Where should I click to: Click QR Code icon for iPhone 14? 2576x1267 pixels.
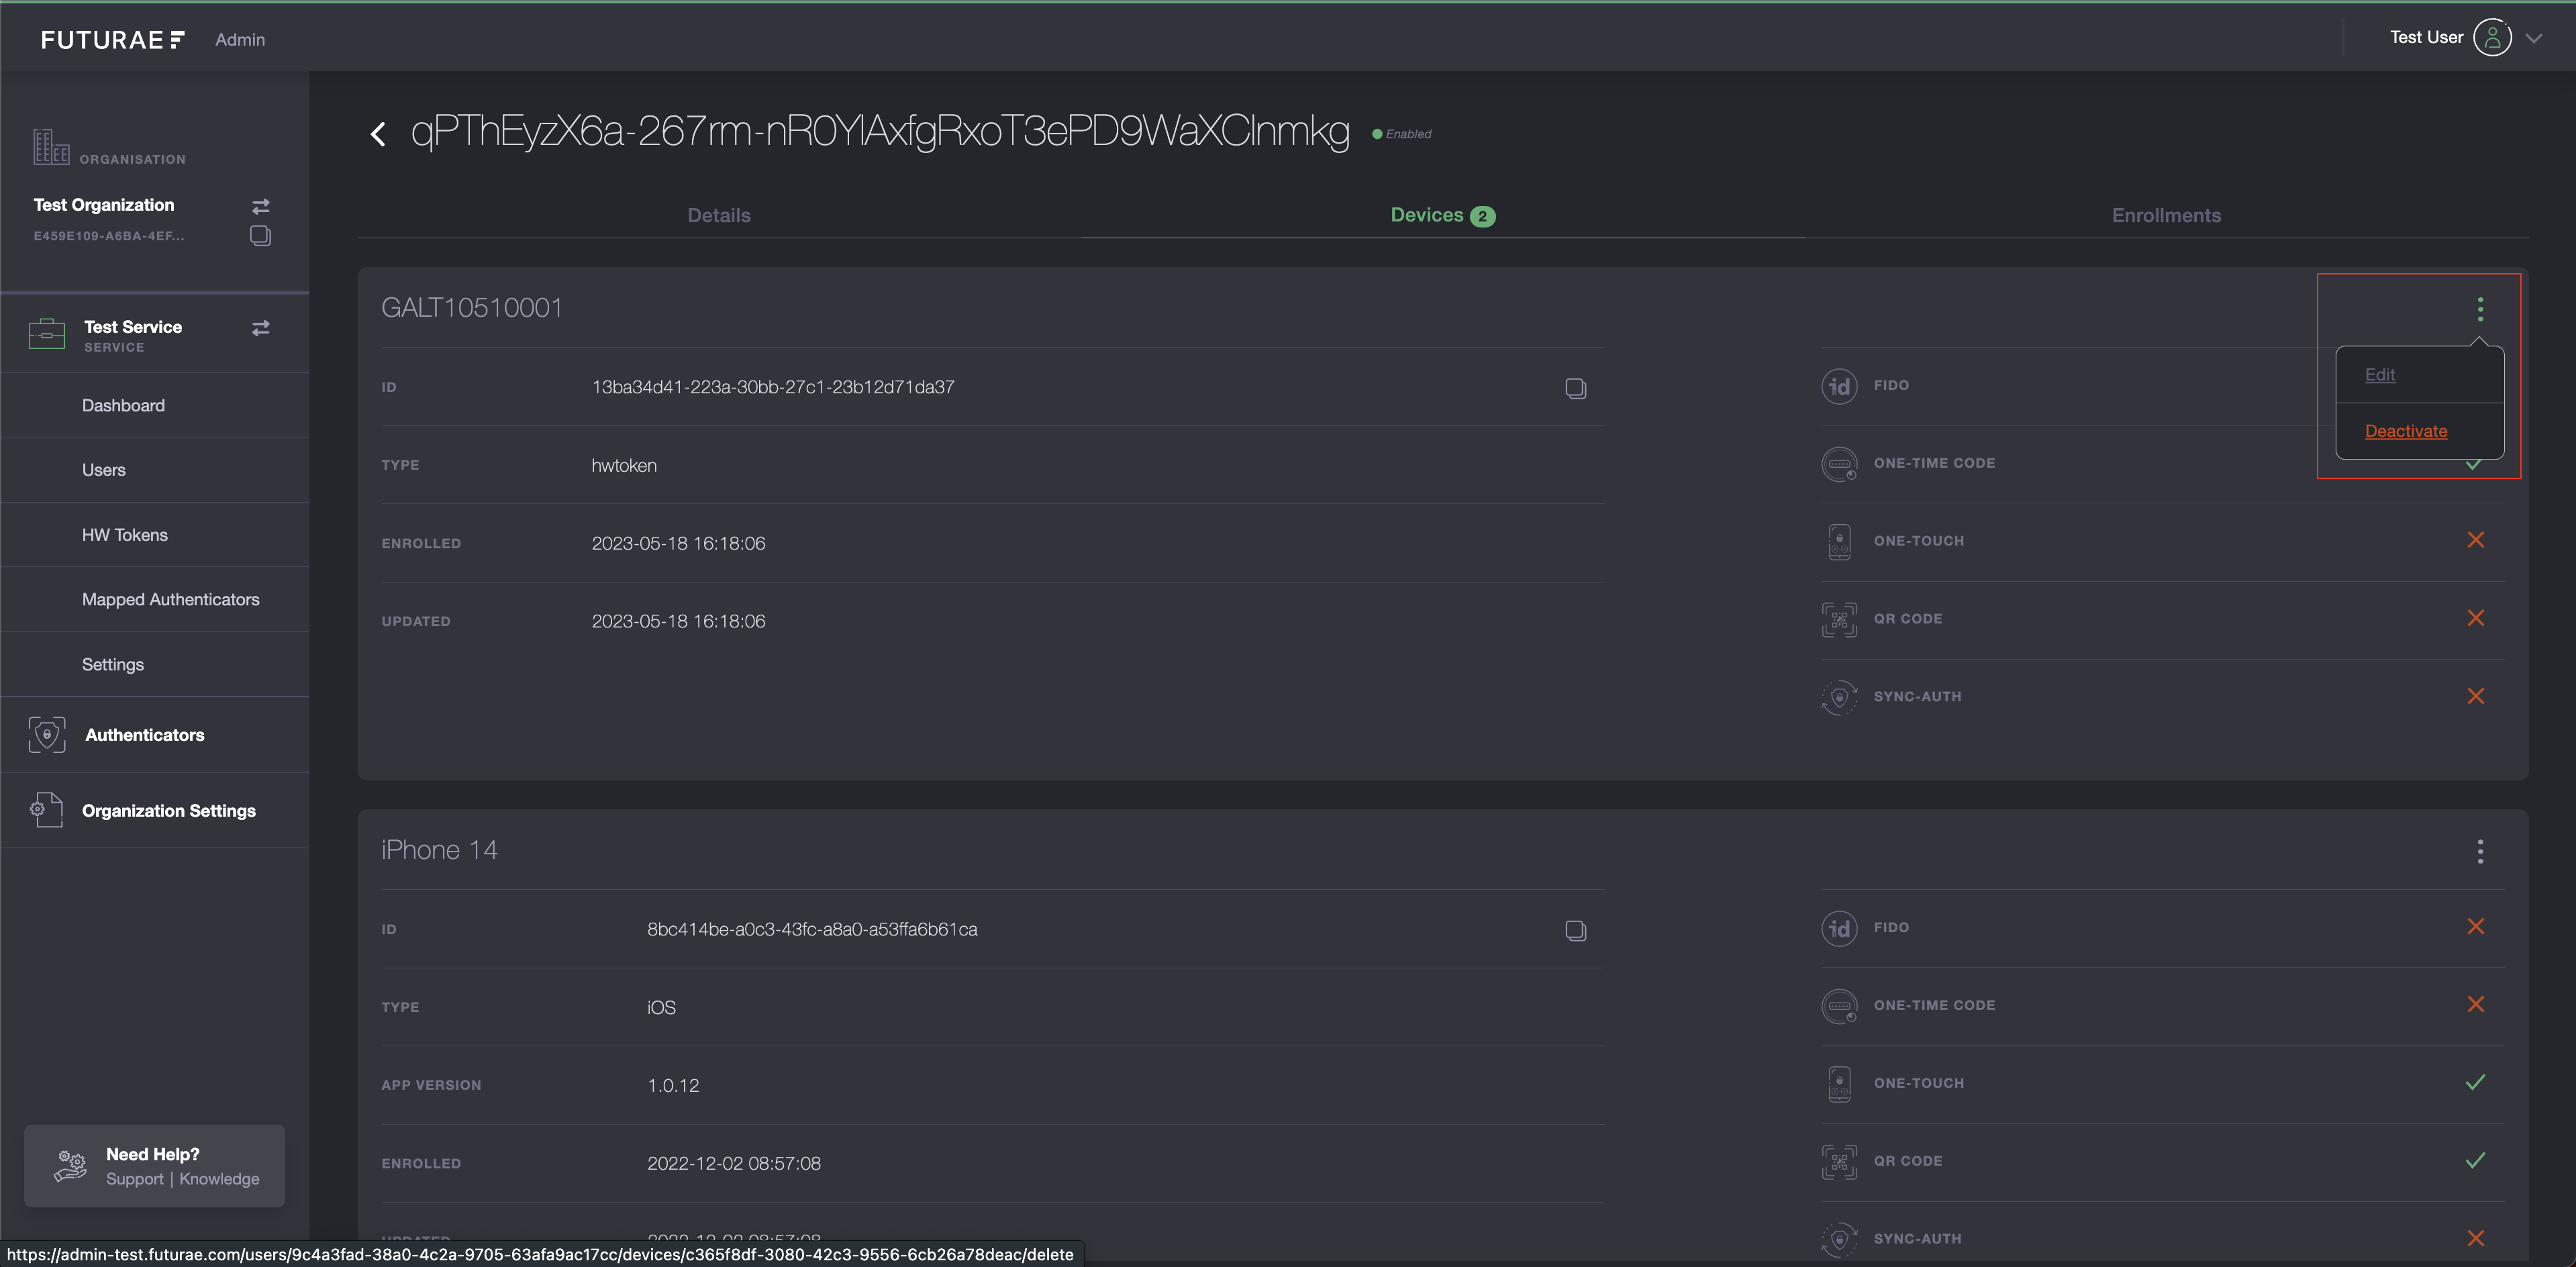(1839, 1162)
